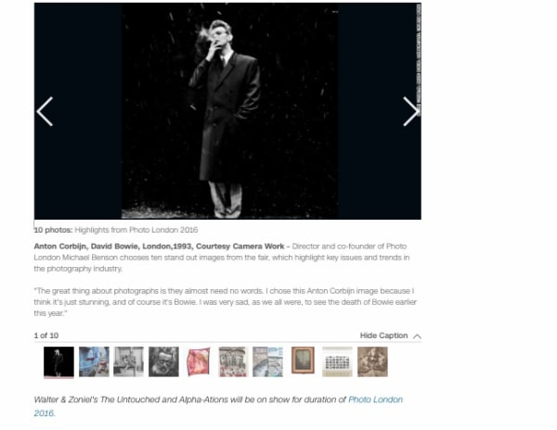Select the first David Bowie thumbnail
Image resolution: width=557 pixels, height=430 pixels.
(59, 362)
